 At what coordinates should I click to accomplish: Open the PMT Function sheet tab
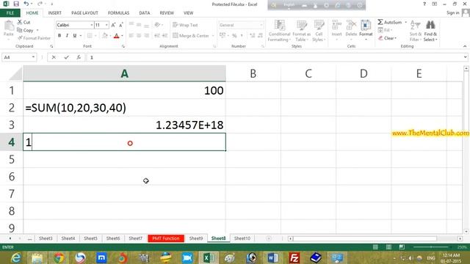pyautogui.click(x=166, y=238)
